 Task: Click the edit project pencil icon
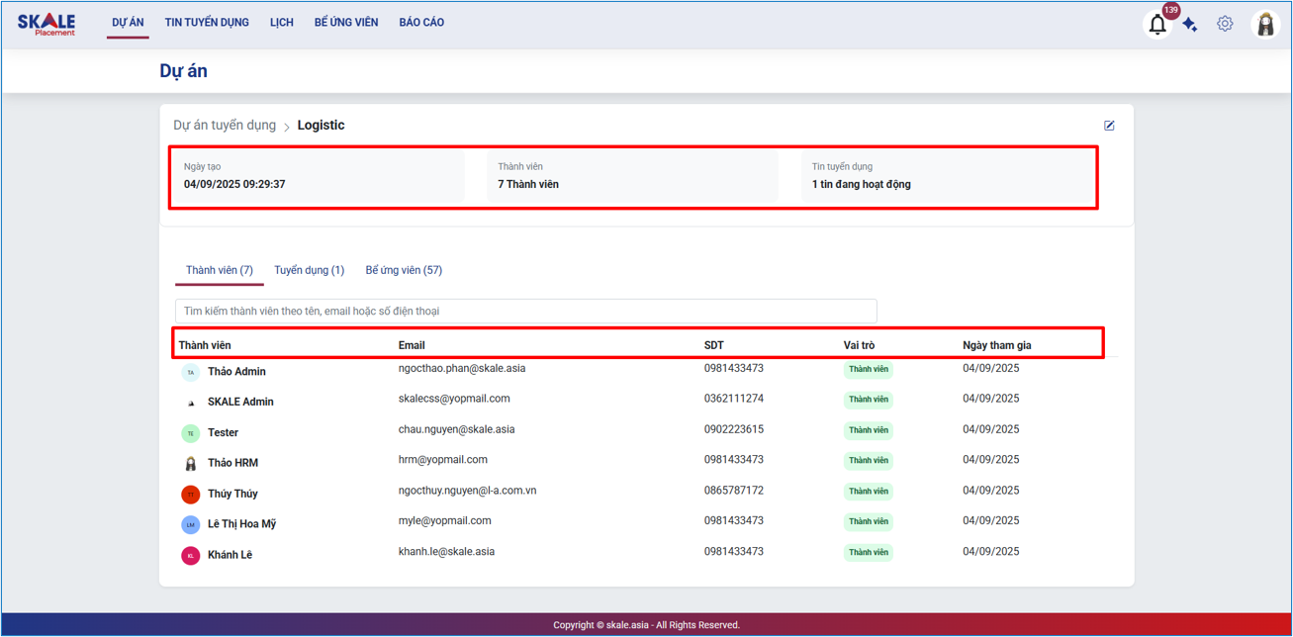[1109, 126]
